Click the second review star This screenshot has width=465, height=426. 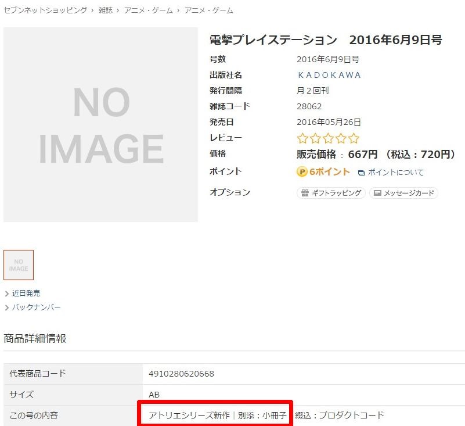coord(315,138)
